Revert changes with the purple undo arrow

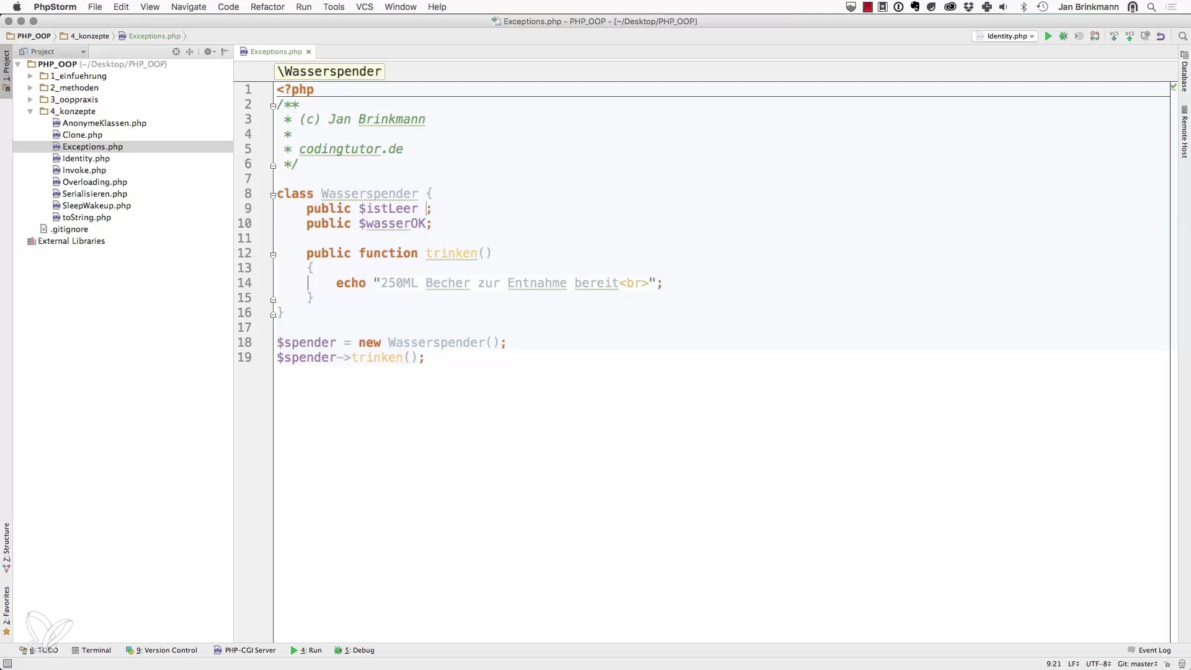coord(1161,36)
